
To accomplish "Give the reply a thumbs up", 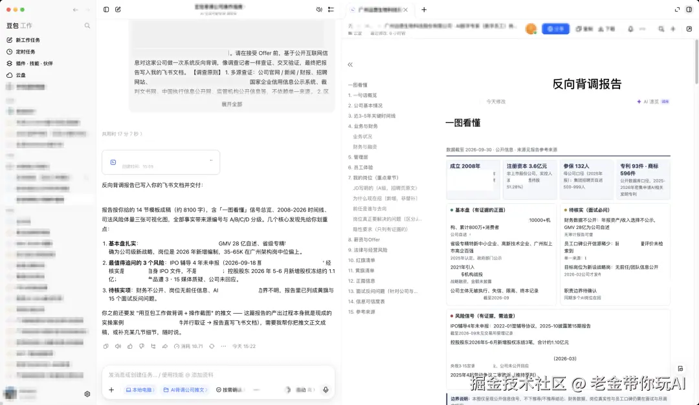I will point(130,346).
